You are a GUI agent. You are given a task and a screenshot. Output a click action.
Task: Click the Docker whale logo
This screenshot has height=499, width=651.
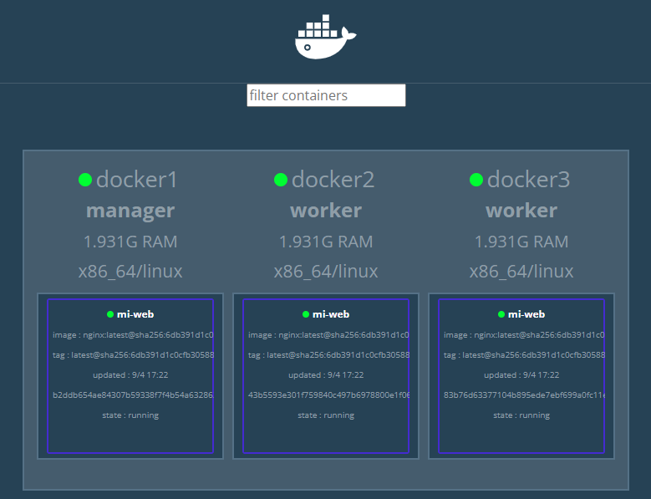(326, 37)
